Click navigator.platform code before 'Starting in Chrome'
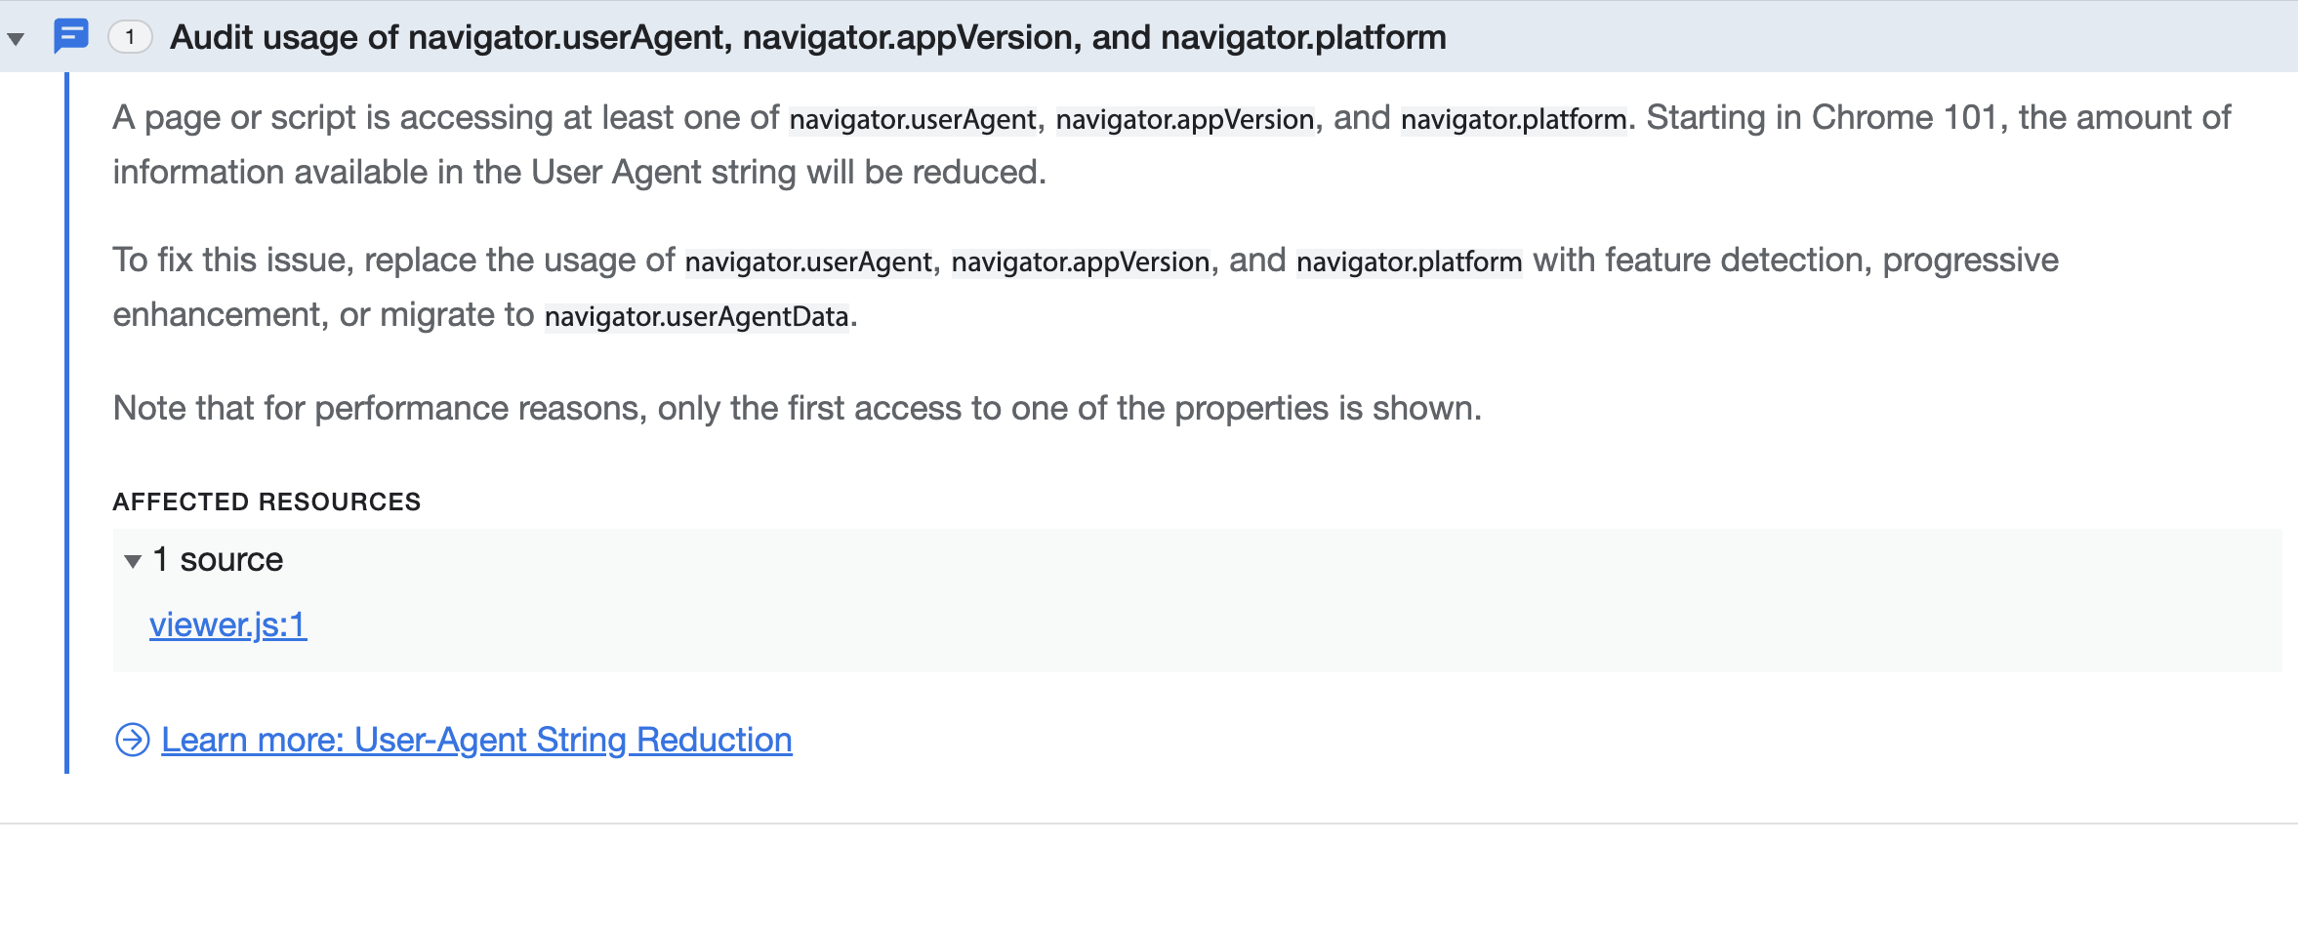The image size is (2298, 925). tap(1514, 119)
